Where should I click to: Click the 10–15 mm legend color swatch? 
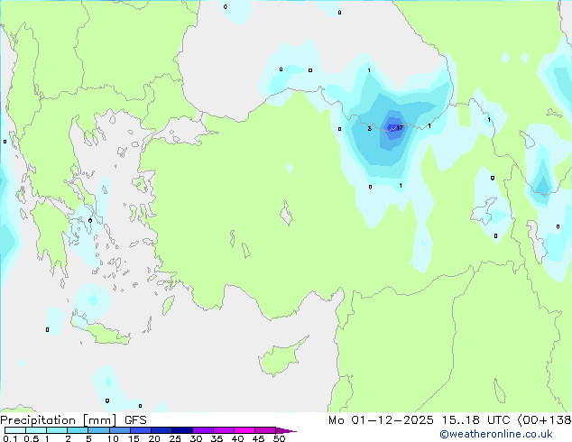pos(119,430)
